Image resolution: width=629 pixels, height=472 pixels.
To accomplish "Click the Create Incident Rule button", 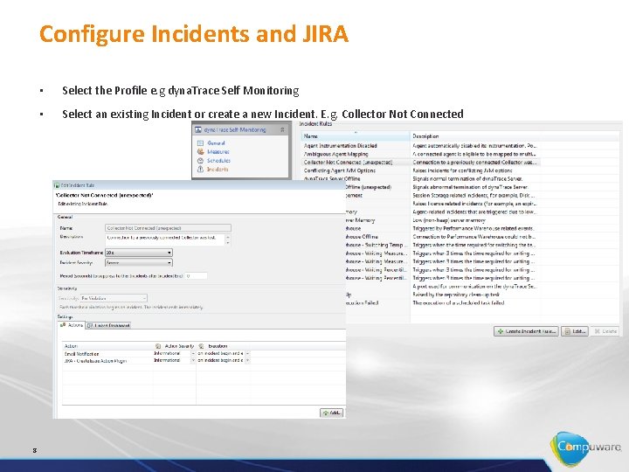I will point(526,331).
